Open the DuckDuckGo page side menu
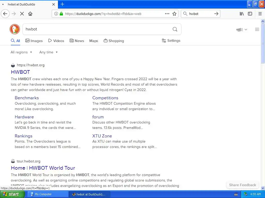This screenshot has width=265, height=198. [257, 29]
